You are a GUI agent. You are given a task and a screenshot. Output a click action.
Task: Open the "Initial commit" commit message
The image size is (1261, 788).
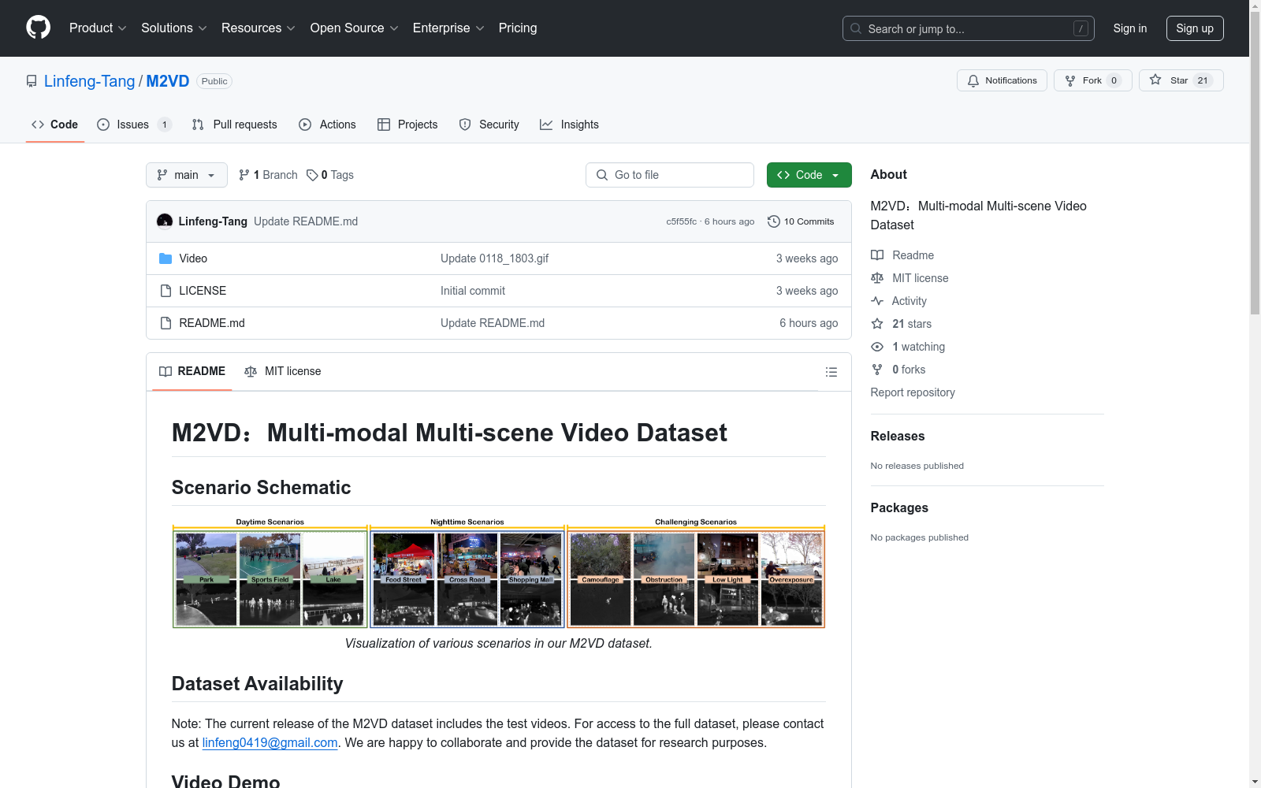[473, 291]
